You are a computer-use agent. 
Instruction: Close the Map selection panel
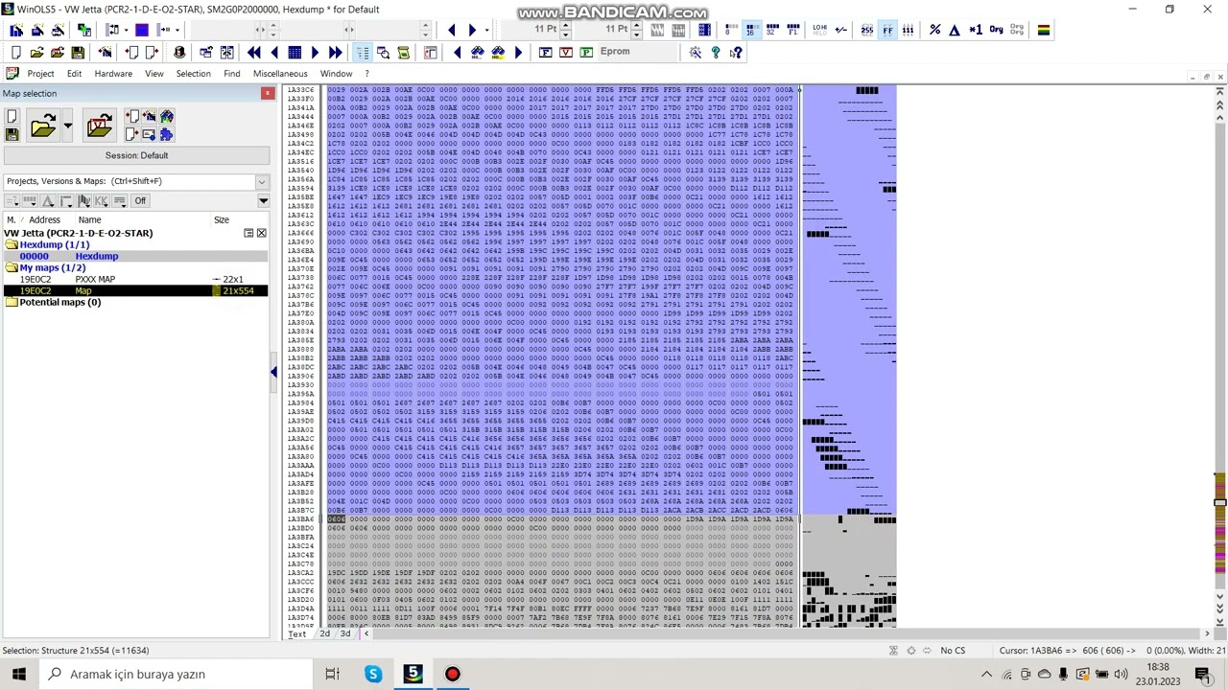[268, 93]
